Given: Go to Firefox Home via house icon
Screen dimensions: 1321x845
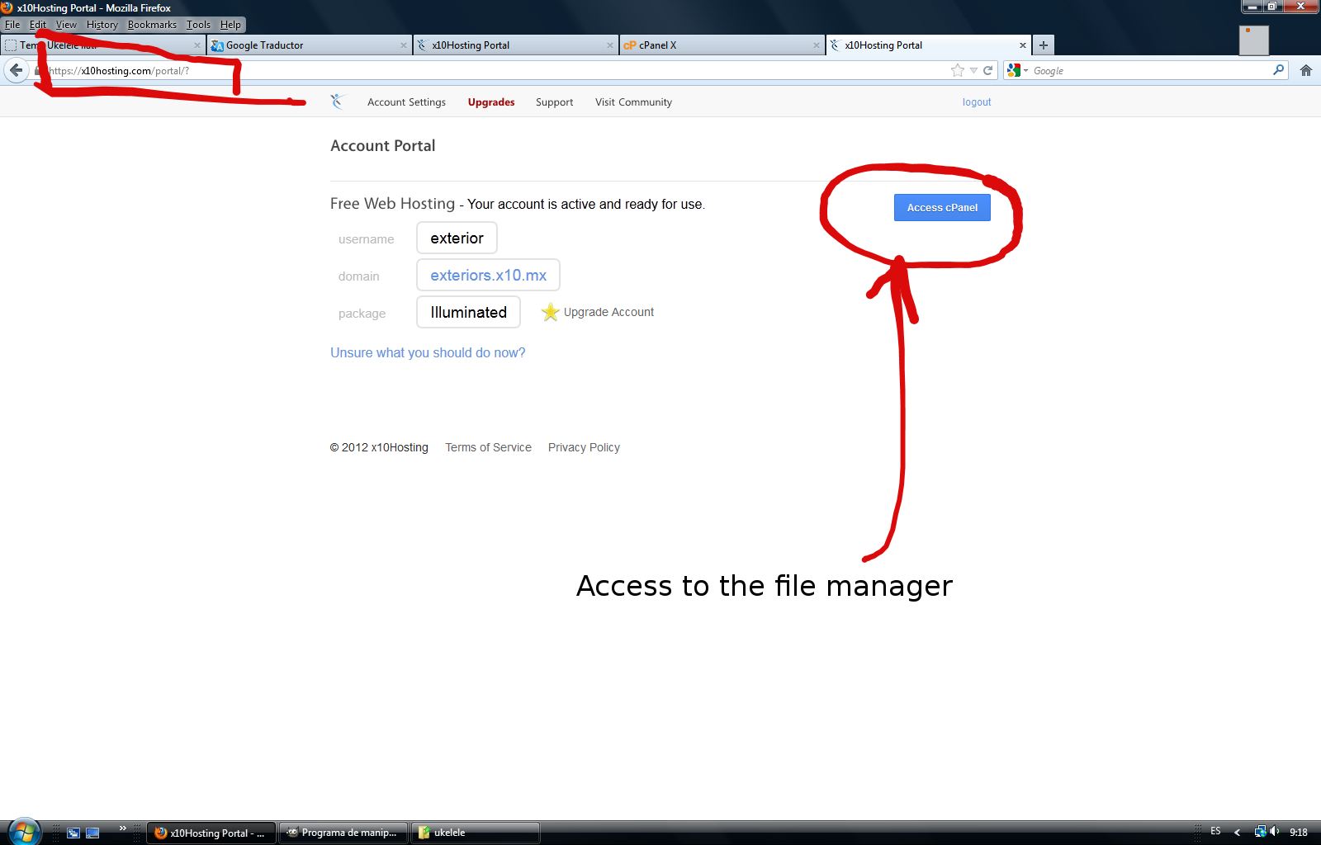Looking at the screenshot, I should tap(1306, 70).
